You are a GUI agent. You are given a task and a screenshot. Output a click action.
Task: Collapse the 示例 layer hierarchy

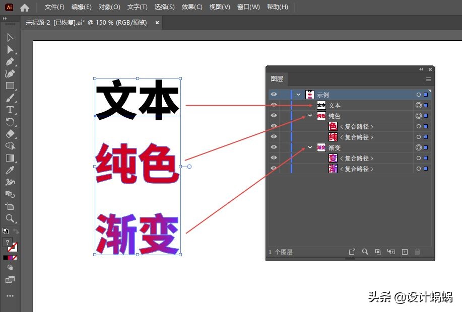(x=298, y=94)
